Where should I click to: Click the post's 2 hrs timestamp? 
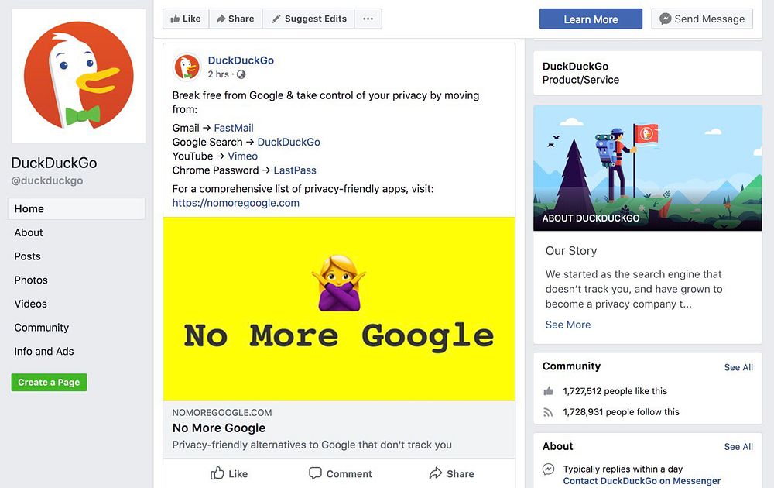(x=218, y=74)
